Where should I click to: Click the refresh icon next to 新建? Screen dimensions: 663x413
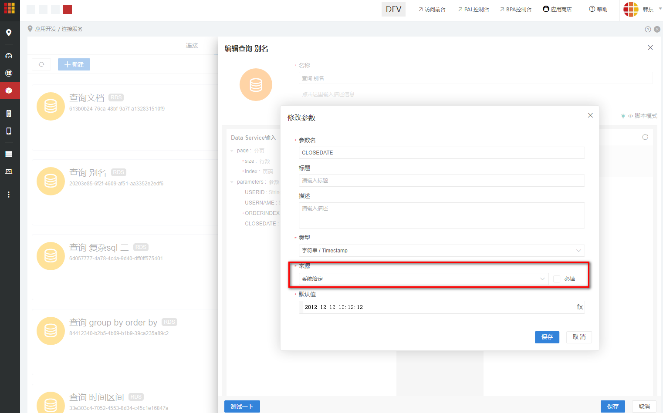pos(41,64)
